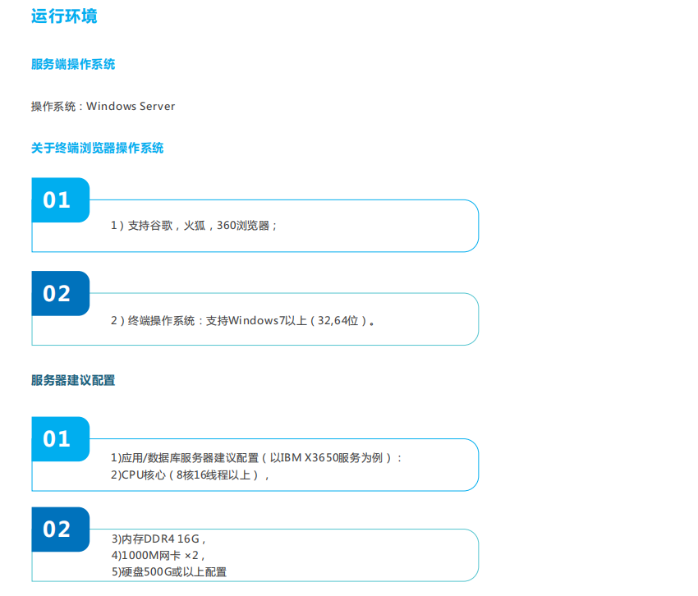698x596 pixels.
Task: Click the line 2)CPU核心（8核16线程以上）
Action: click(x=190, y=475)
